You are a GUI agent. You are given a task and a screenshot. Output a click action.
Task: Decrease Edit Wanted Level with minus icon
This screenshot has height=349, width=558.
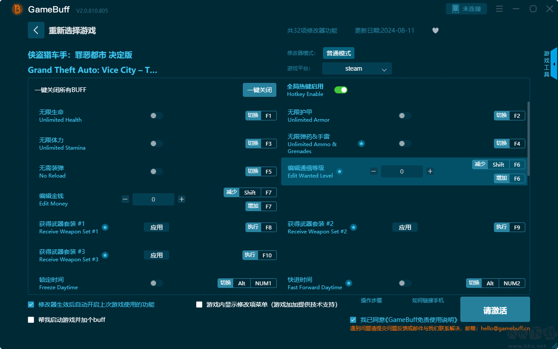374,171
